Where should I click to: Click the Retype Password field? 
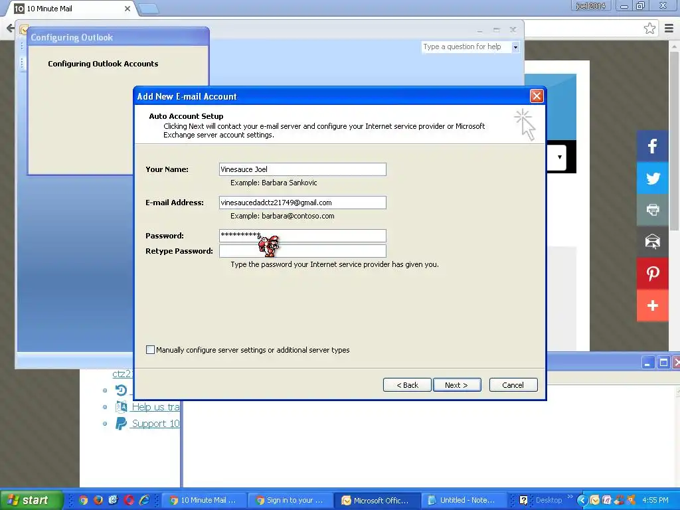click(x=303, y=250)
